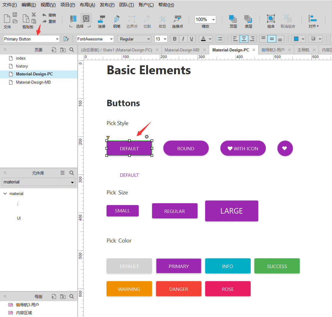Viewport: 332px width, 317px height.
Task: Collapse the material tree node
Action: (5, 193)
